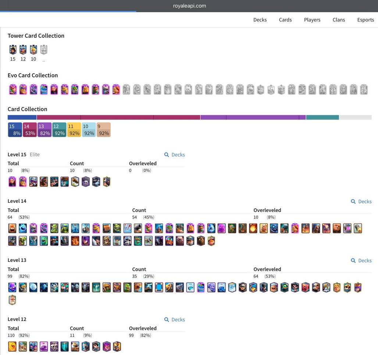Click the greyed-out locked tower card
The image size is (378, 355).
click(x=44, y=50)
